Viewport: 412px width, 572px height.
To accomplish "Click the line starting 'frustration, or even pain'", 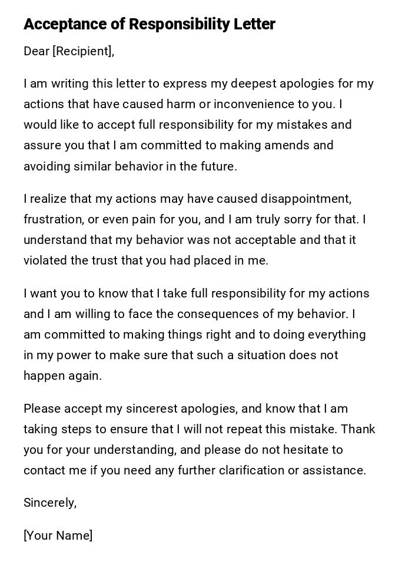I will (x=195, y=219).
